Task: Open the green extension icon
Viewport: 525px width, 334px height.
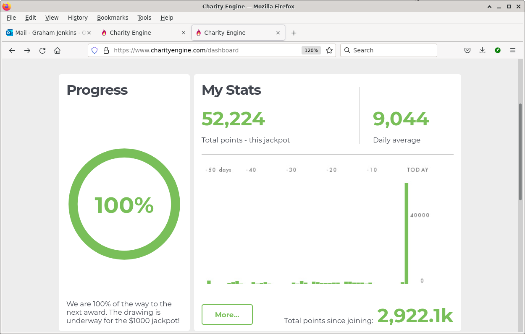Action: pyautogui.click(x=498, y=50)
